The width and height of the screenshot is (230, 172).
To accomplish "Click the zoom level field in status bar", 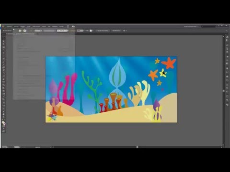I will (x=5, y=147).
